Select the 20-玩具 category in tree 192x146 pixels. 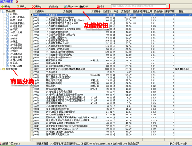point(14,63)
